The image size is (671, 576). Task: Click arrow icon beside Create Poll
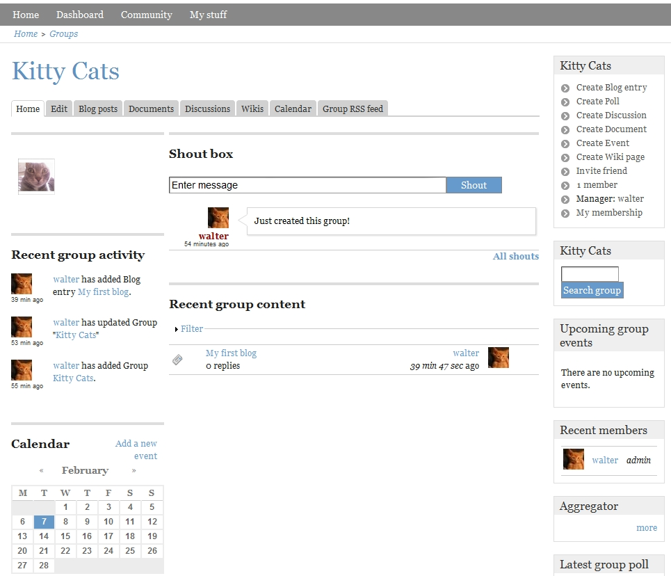pos(565,102)
